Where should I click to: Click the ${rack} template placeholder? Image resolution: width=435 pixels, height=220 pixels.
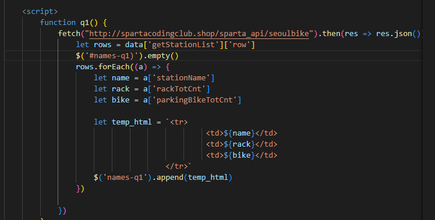click(239, 144)
